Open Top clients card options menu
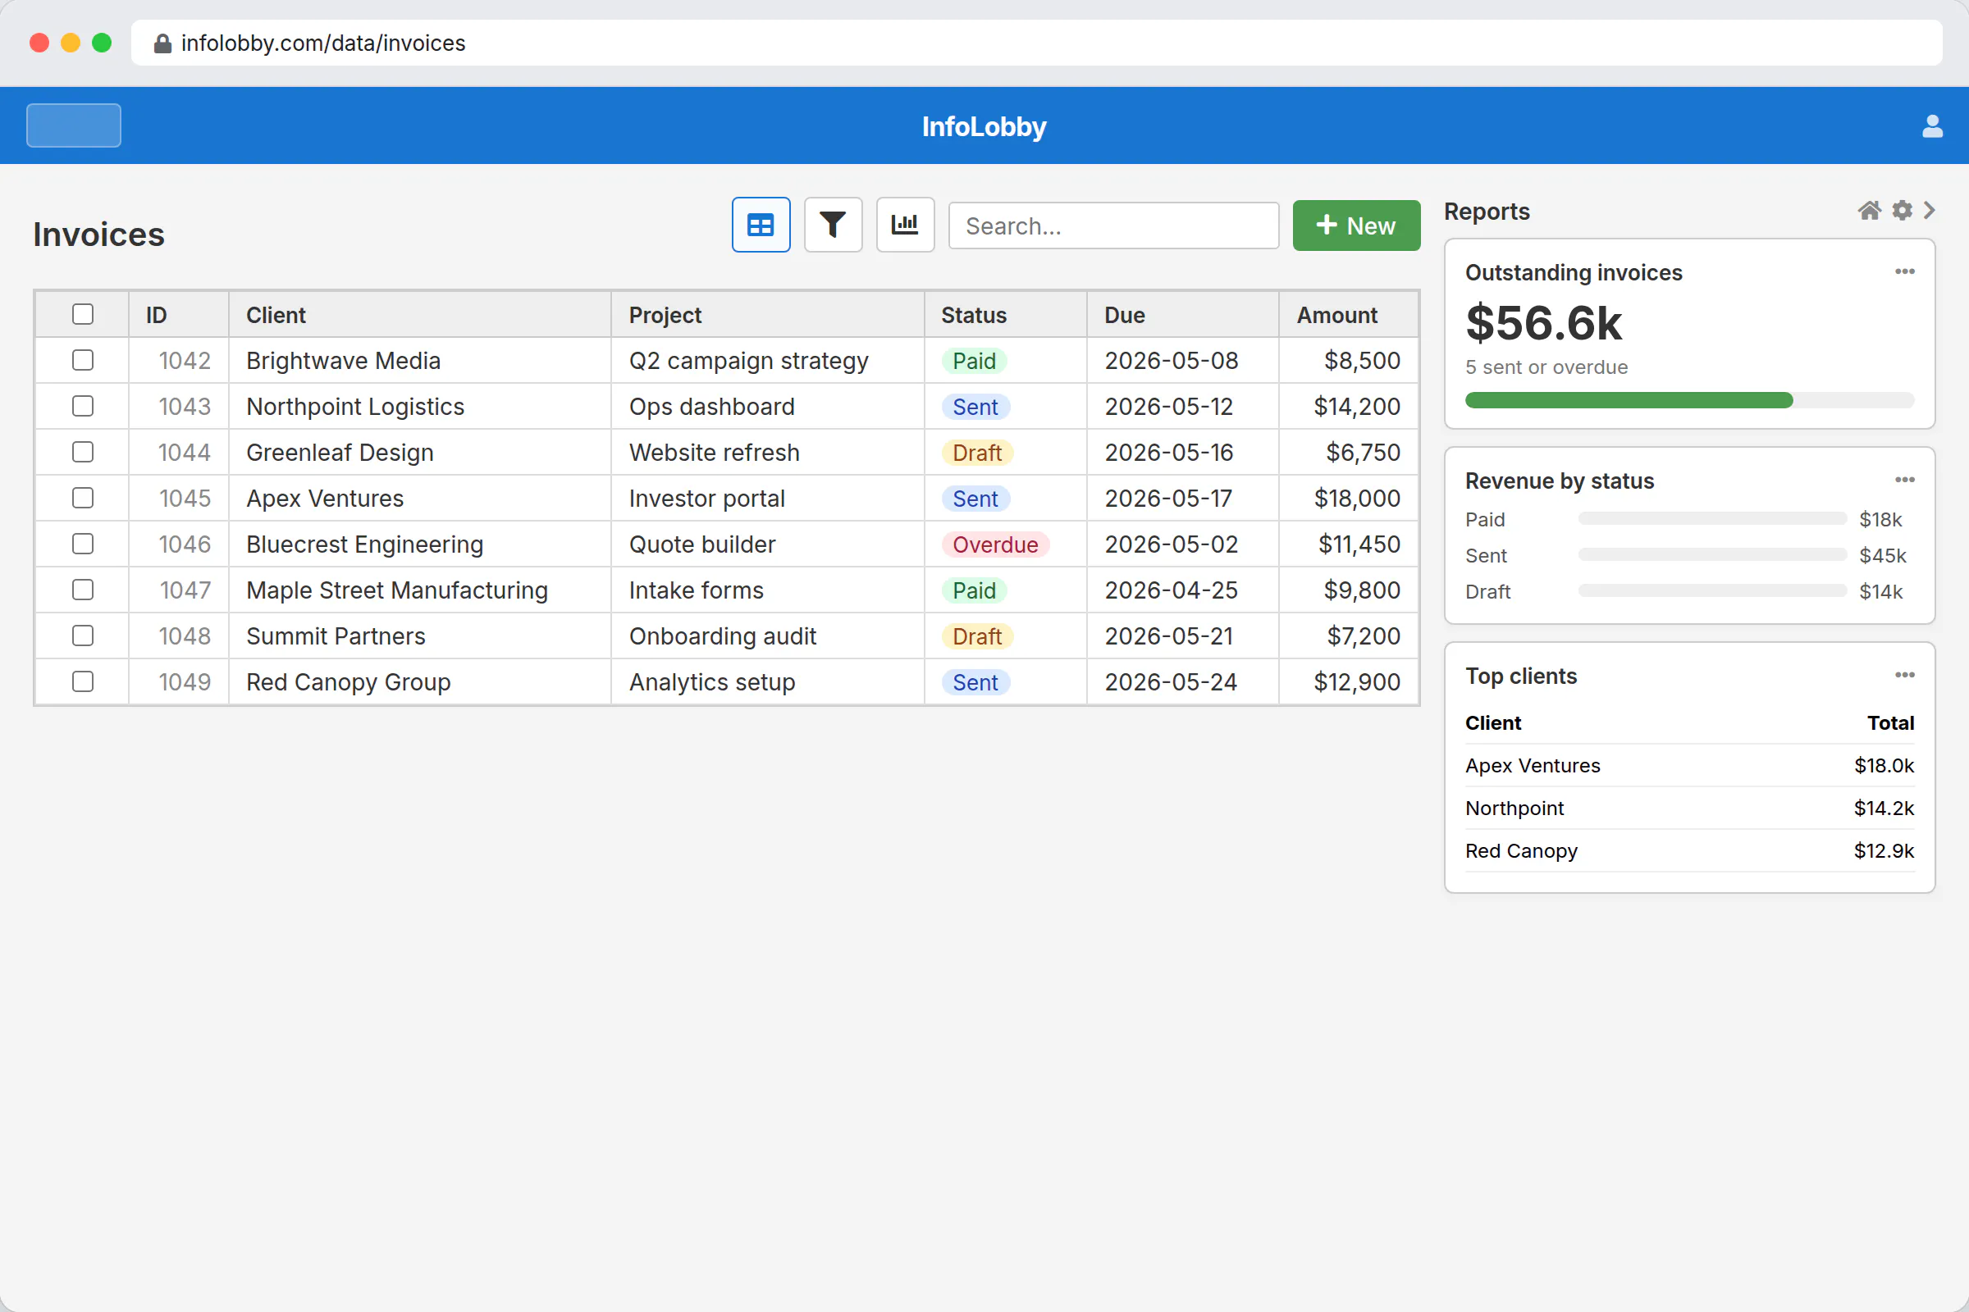Viewport: 1969px width, 1312px height. pyautogui.click(x=1903, y=674)
